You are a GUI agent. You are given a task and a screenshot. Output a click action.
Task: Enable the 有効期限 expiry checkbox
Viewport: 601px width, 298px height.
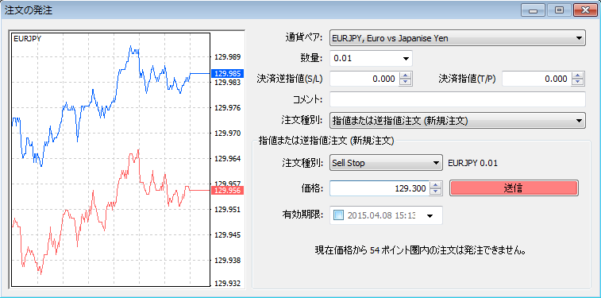click(x=339, y=215)
